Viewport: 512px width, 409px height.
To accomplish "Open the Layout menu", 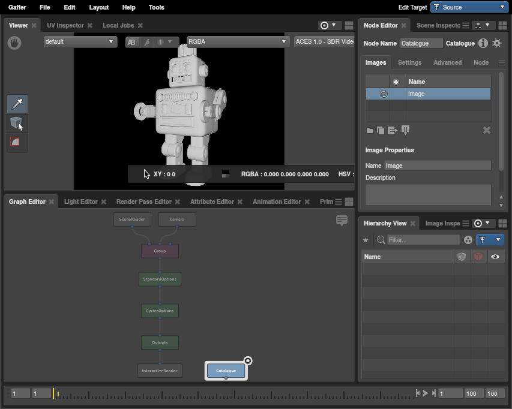I will click(x=98, y=7).
